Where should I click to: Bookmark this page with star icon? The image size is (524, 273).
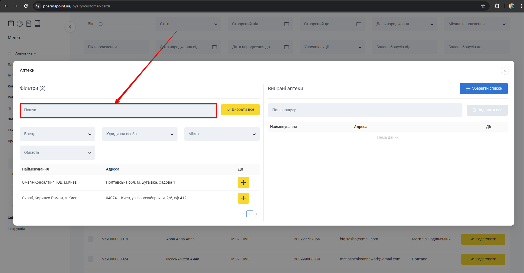click(483, 6)
